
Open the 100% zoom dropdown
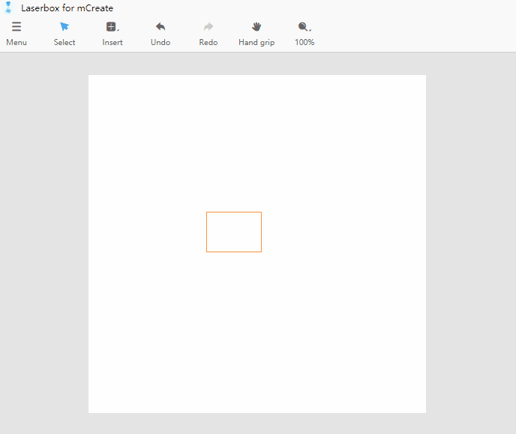click(x=304, y=27)
